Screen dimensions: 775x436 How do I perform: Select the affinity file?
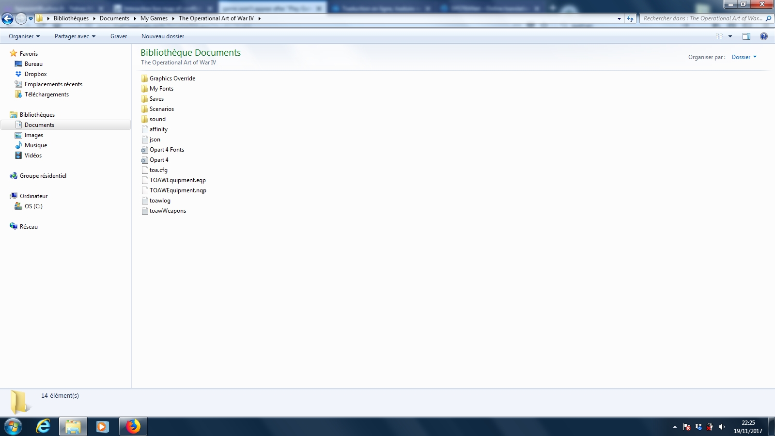tap(158, 129)
